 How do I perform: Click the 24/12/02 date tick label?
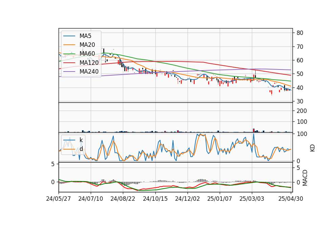tap(187, 199)
